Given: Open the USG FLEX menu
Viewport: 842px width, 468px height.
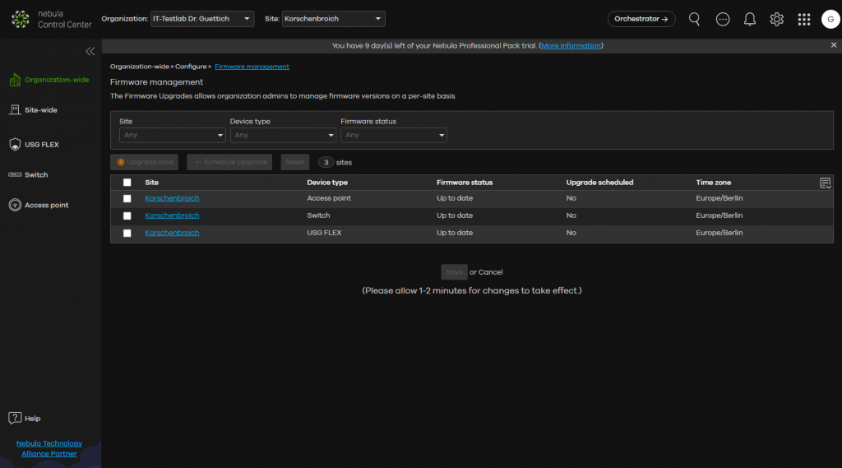Looking at the screenshot, I should [41, 145].
